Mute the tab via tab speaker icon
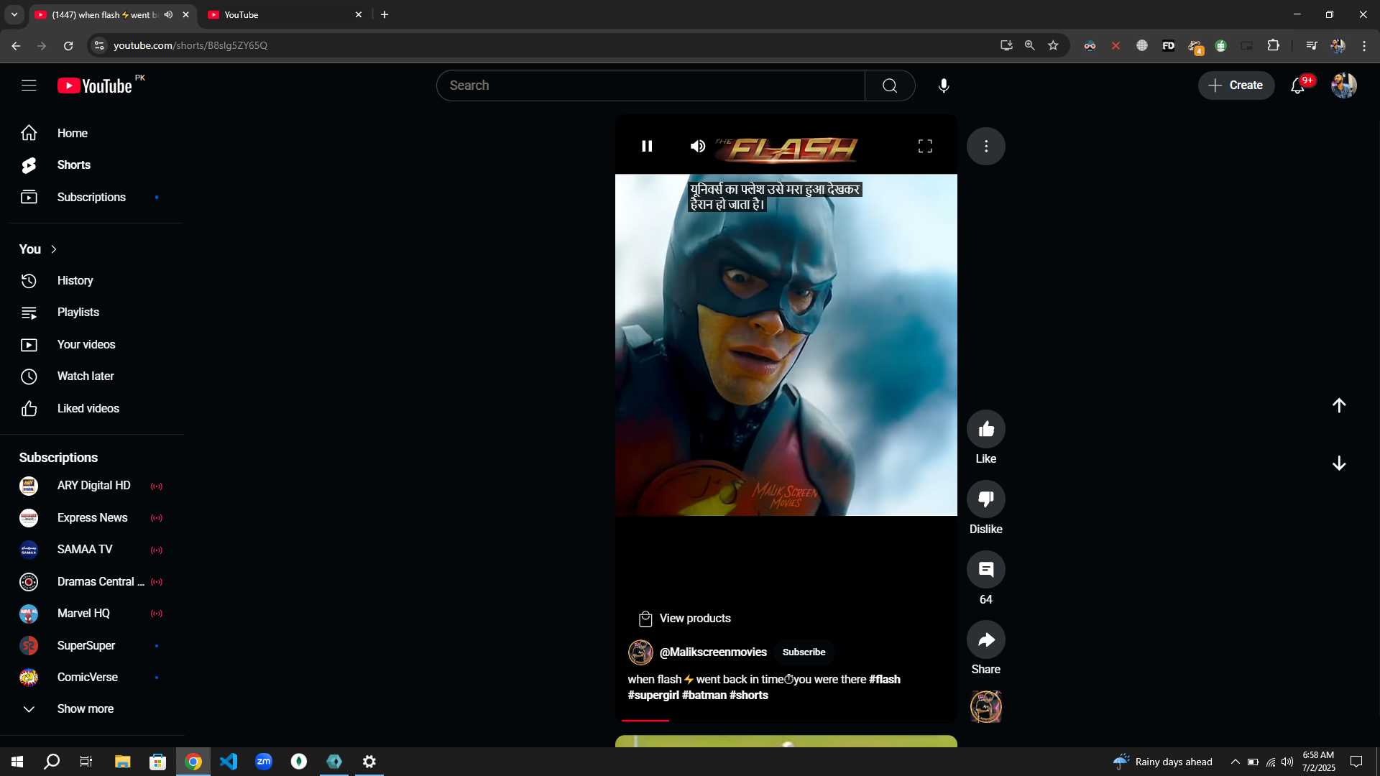 (x=168, y=14)
